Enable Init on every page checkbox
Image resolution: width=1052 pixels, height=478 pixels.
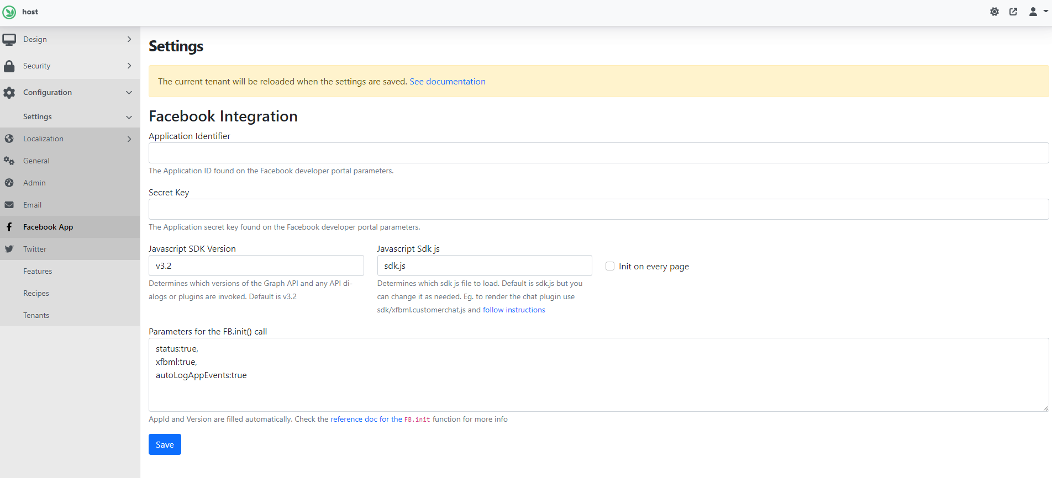(x=610, y=266)
